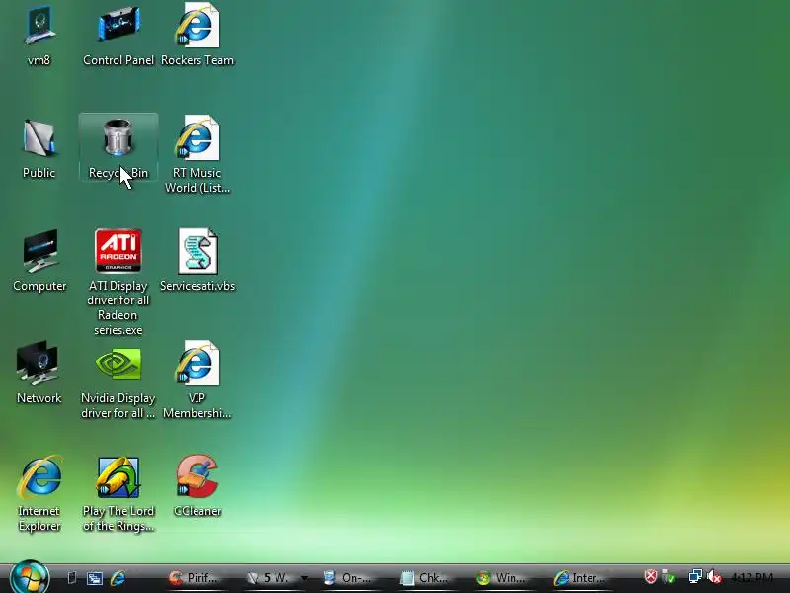Select Play The Lord of the Rings shortcut
Image resolution: width=790 pixels, height=593 pixels.
[x=118, y=493]
